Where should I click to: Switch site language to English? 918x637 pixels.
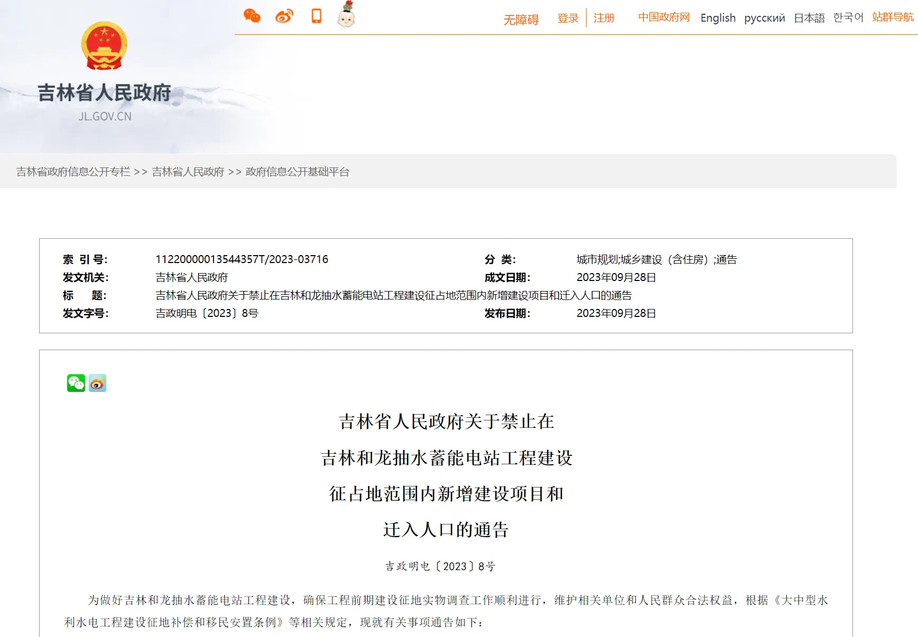(718, 18)
